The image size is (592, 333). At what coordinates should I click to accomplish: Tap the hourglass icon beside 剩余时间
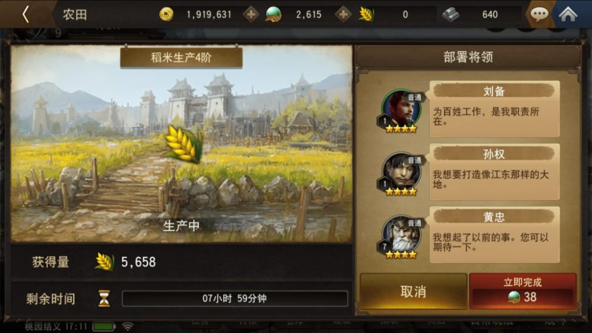104,298
